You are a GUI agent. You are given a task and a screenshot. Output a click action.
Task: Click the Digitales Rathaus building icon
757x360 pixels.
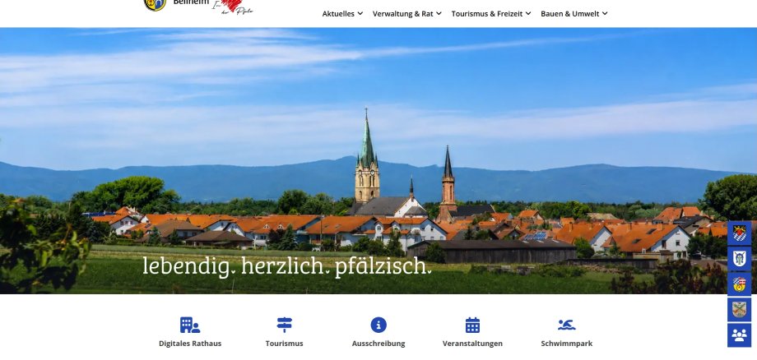190,325
